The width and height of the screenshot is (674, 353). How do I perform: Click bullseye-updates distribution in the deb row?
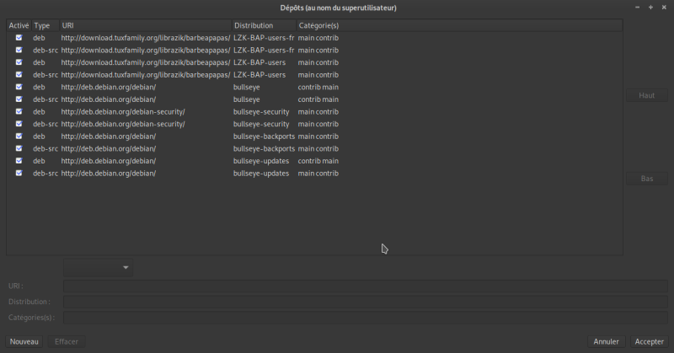click(x=261, y=161)
